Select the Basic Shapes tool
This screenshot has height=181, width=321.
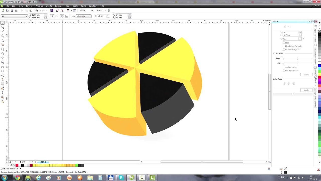point(3,62)
